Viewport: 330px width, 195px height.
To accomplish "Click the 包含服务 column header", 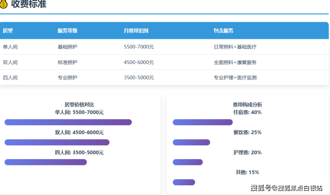I will coord(223,31).
